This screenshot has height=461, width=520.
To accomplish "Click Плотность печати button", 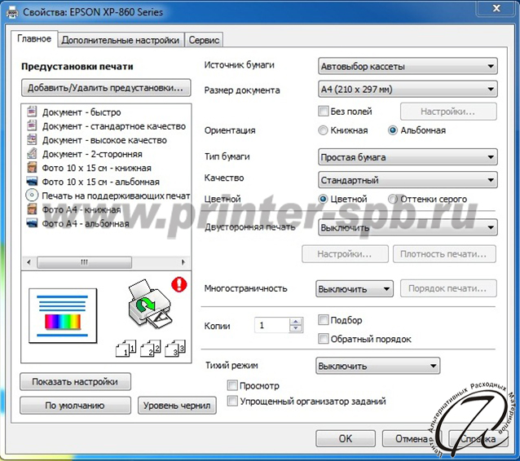I will [x=444, y=254].
